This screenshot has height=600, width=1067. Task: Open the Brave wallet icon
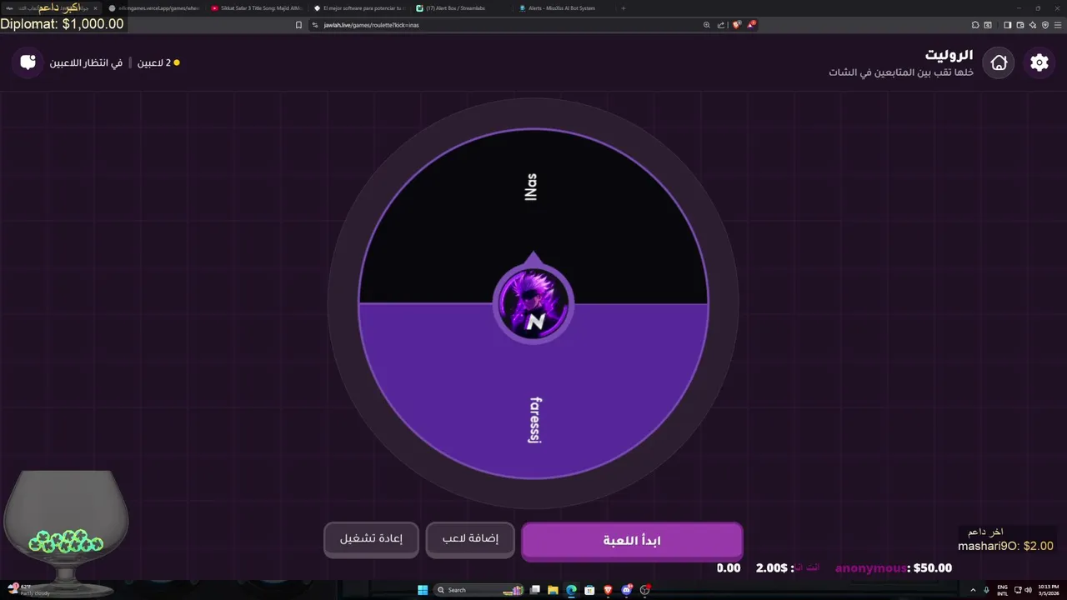tap(1020, 25)
